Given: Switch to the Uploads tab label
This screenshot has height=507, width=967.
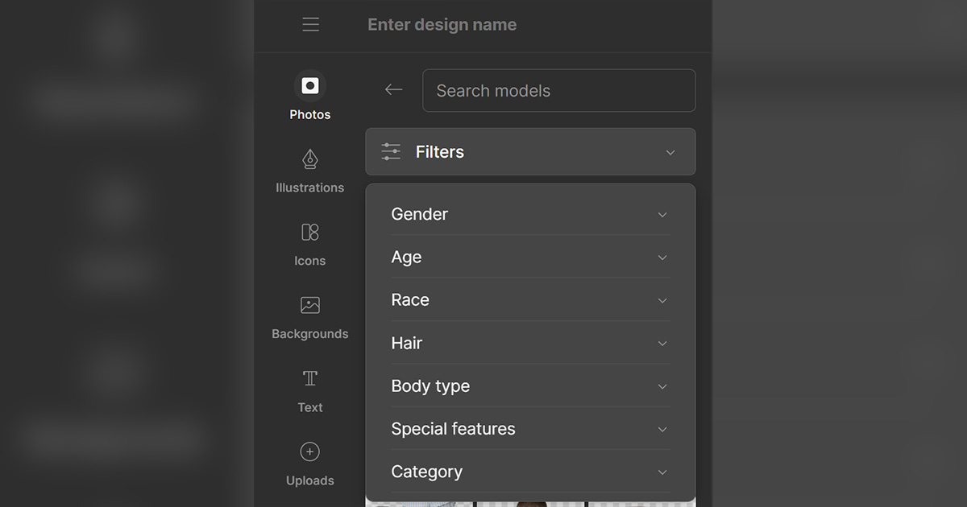Looking at the screenshot, I should pyautogui.click(x=310, y=480).
